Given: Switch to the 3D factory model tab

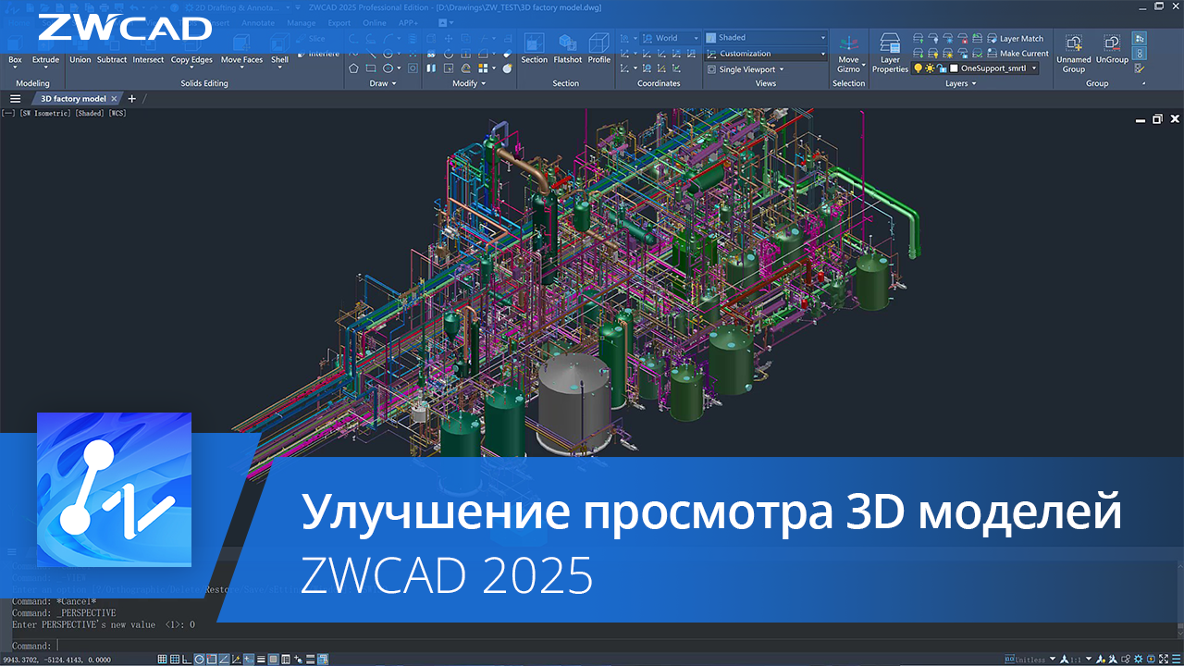Looking at the screenshot, I should coord(72,98).
